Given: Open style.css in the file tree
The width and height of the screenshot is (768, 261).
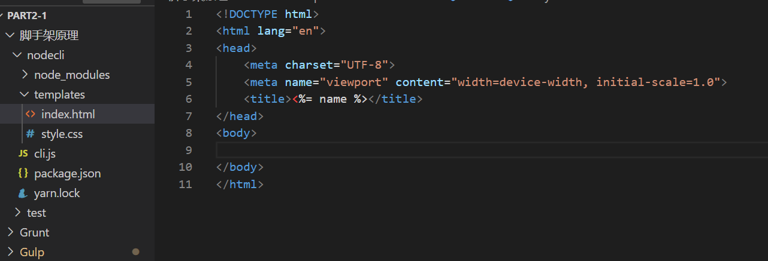Looking at the screenshot, I should click(62, 134).
